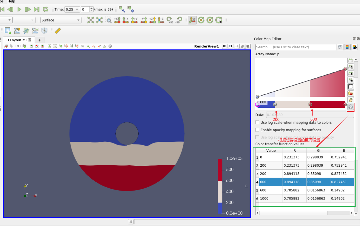The height and width of the screenshot is (226, 360).
Task: Increment the time step spinner
Action: [92, 8]
